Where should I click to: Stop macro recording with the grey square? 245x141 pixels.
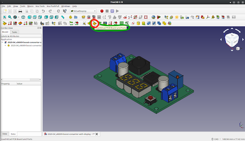click(x=107, y=11)
